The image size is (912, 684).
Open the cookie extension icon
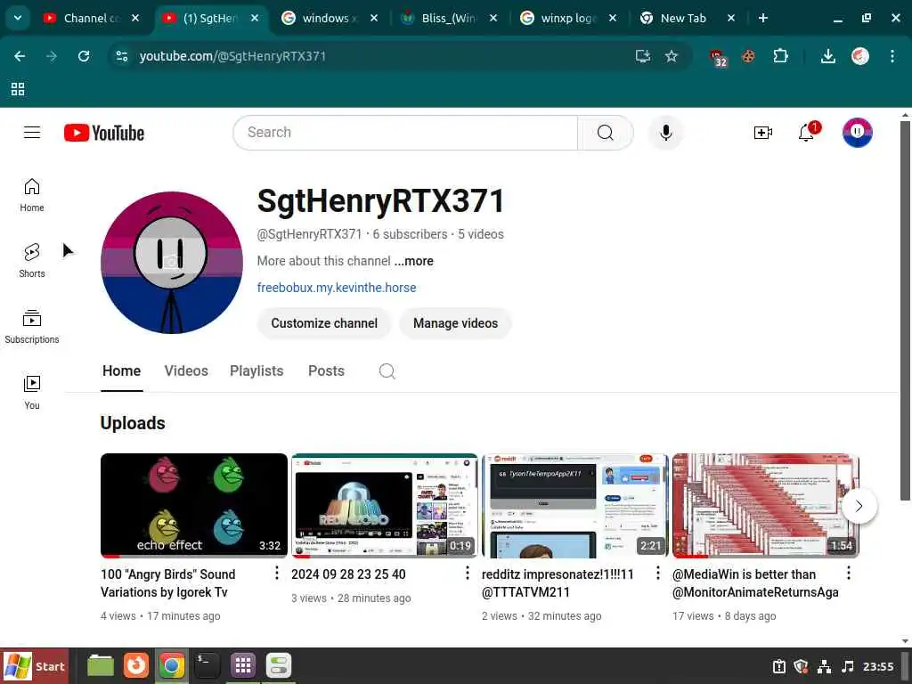pyautogui.click(x=748, y=56)
